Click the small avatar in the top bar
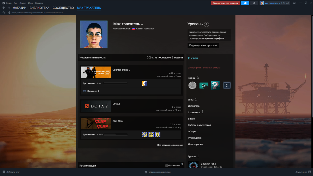Image resolution: width=313 pixels, height=176 pixels. [x=262, y=3]
